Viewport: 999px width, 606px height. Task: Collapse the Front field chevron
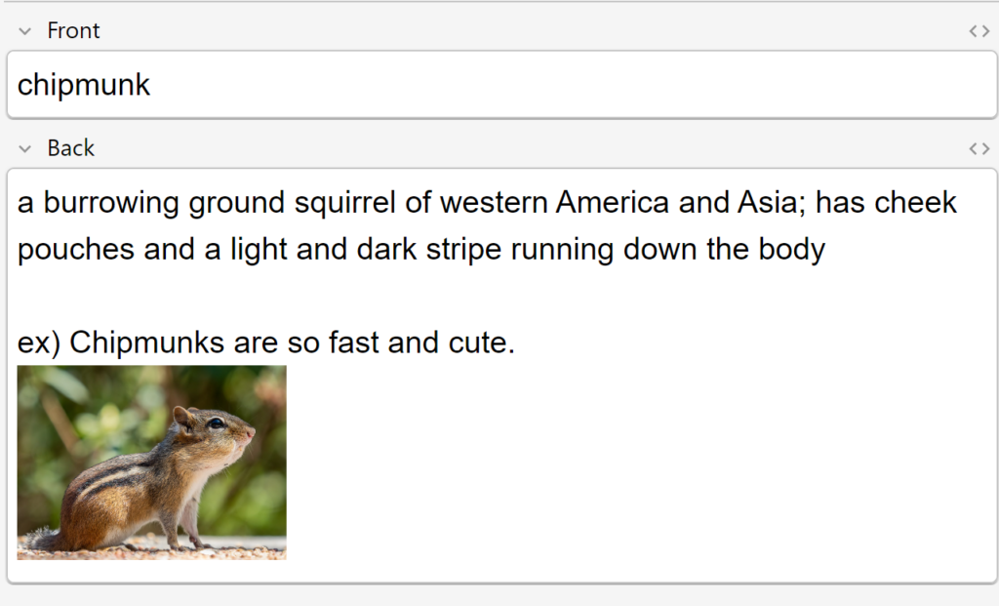24,30
